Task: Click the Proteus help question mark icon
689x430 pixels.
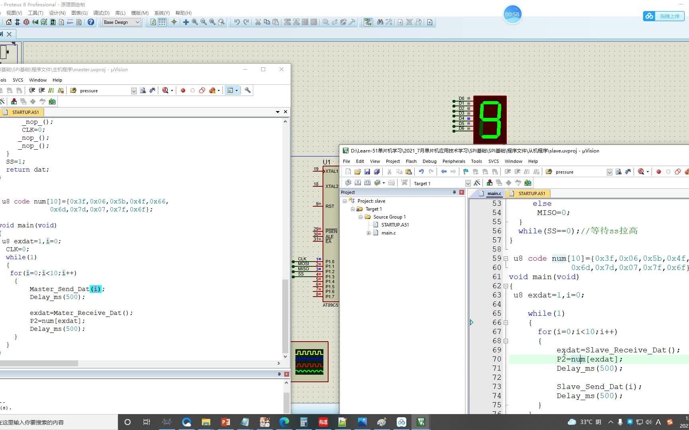Action: click(91, 22)
